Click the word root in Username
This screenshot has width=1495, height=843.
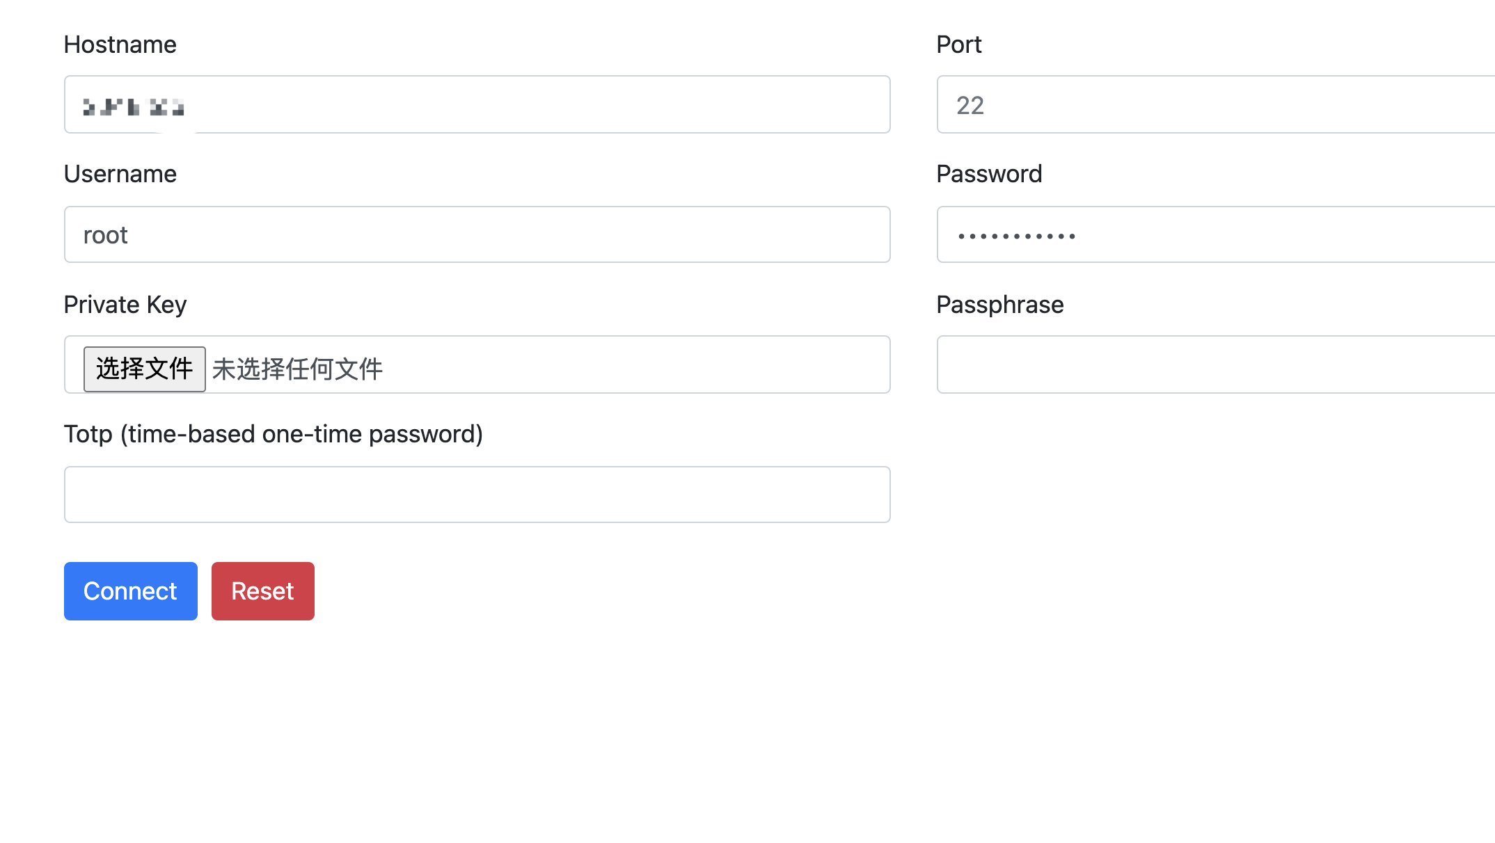point(105,235)
